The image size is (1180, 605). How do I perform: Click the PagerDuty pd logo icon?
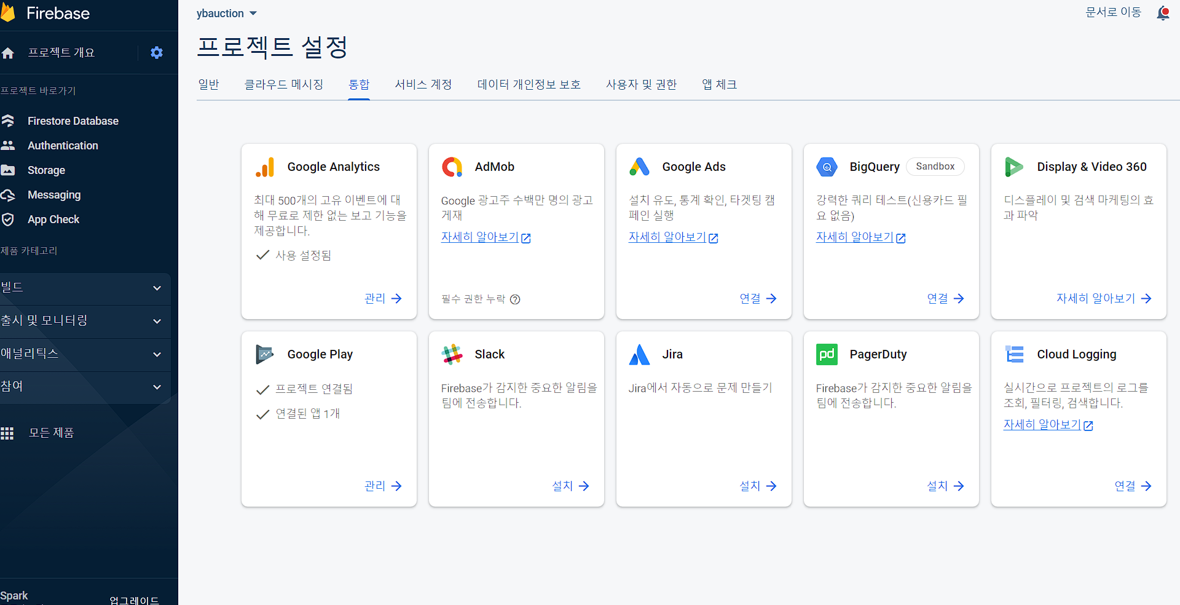point(827,354)
